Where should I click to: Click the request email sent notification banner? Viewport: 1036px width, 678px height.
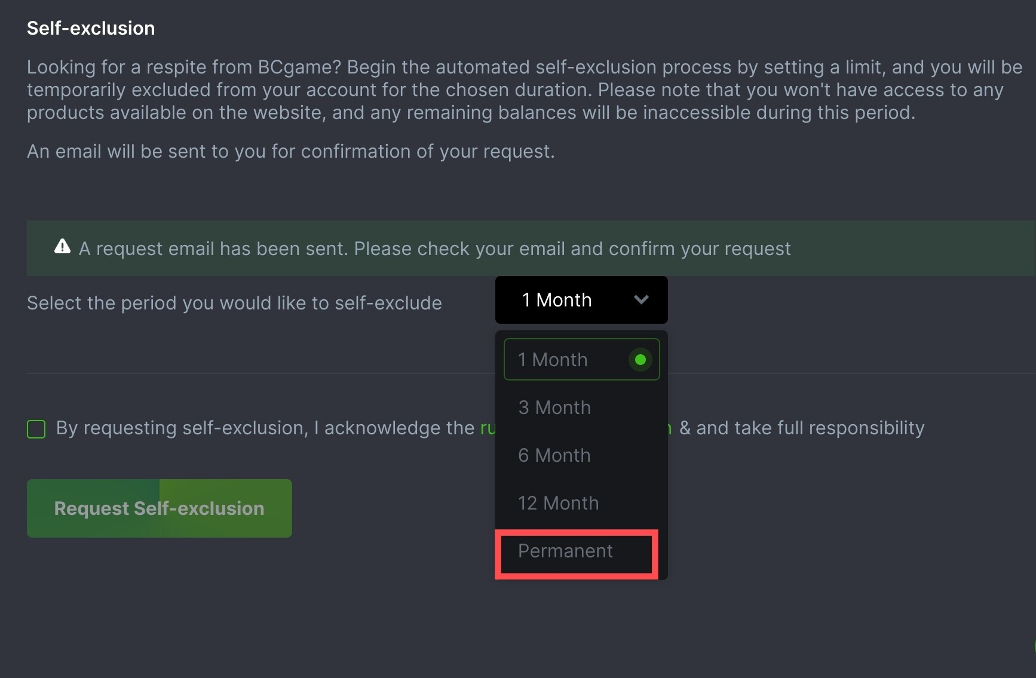tap(531, 248)
